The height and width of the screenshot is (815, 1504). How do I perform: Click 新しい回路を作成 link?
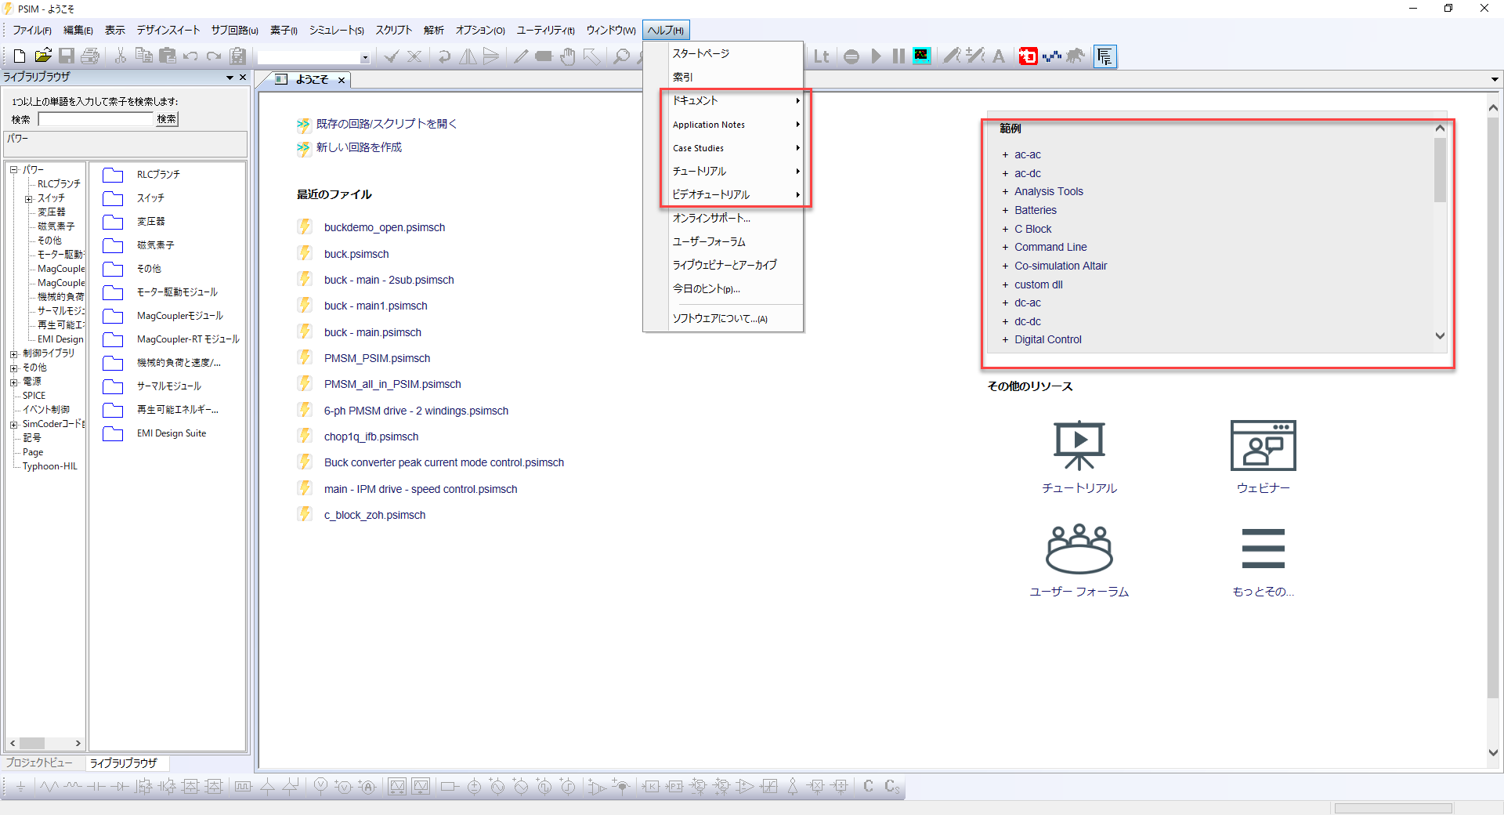tap(359, 147)
